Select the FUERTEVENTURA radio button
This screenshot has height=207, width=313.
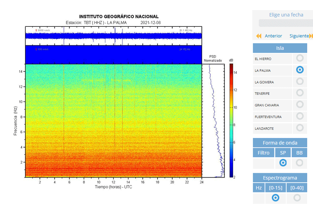tap(300, 116)
